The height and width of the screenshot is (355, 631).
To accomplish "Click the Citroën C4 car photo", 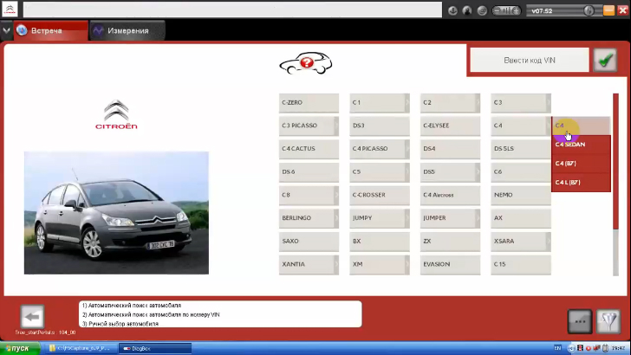I will tap(116, 213).
